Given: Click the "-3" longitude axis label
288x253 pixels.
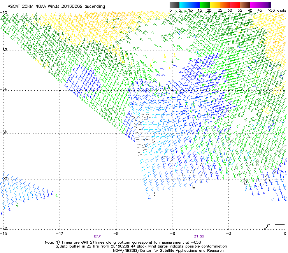Looking at the screenshot, I should coord(228,234).
